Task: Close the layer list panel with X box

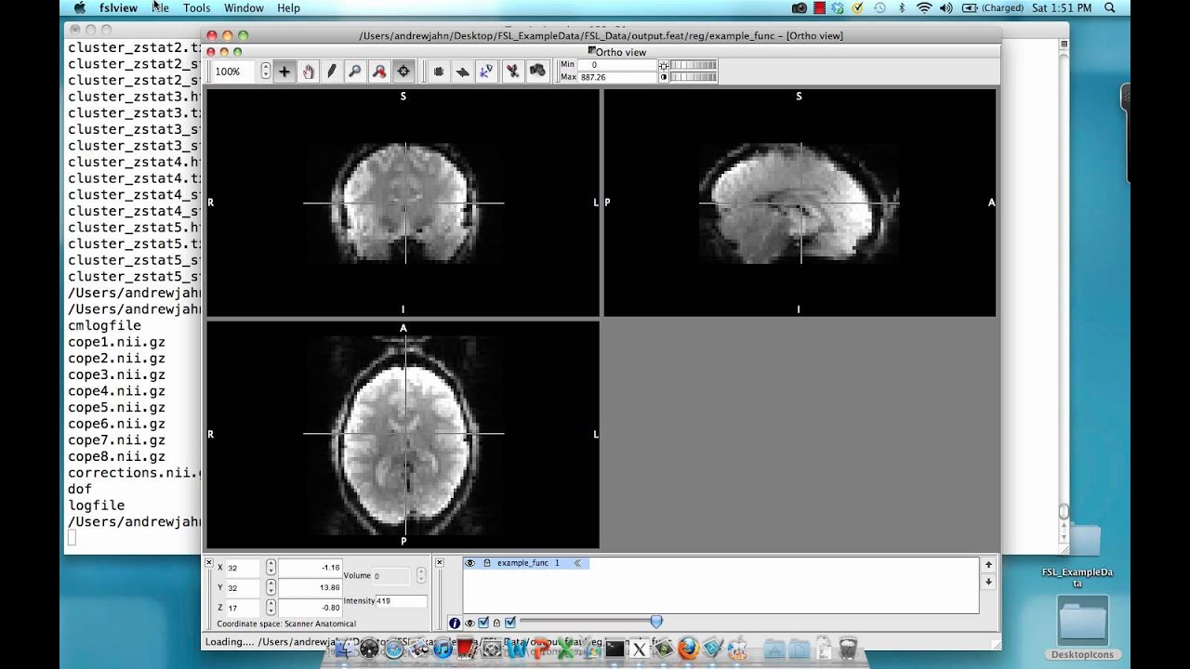Action: pyautogui.click(x=440, y=563)
